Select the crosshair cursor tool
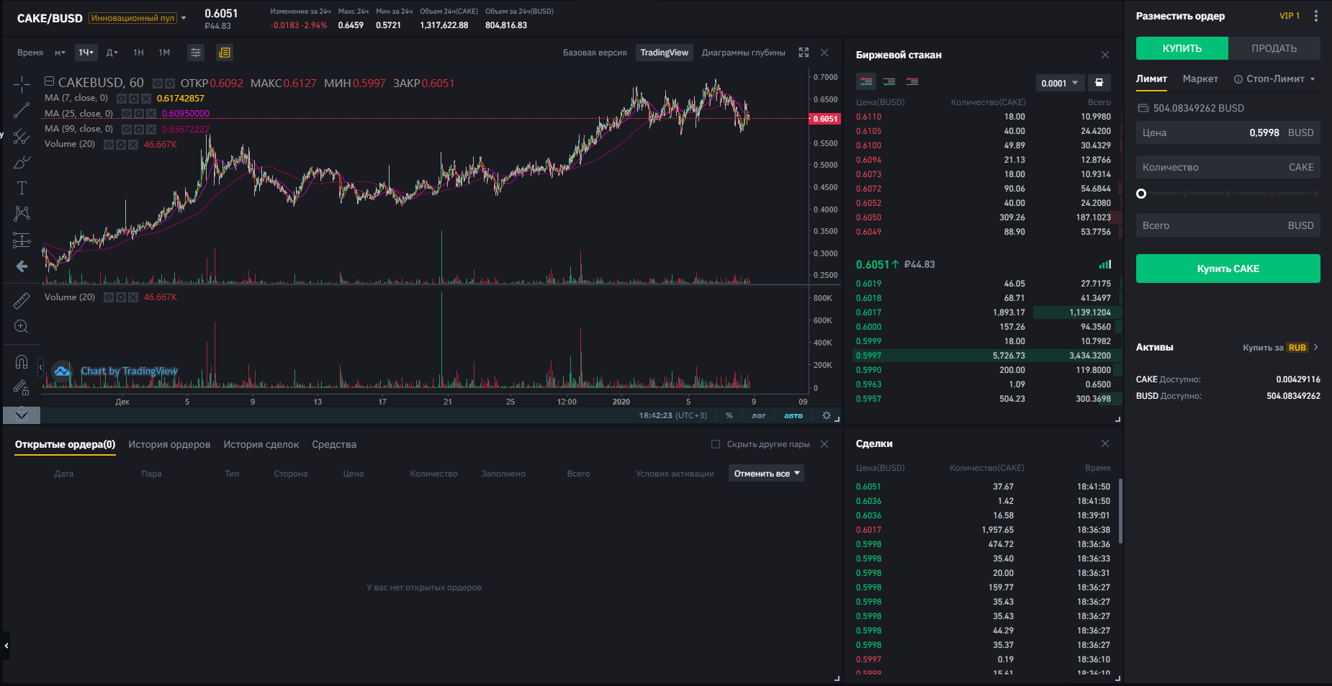 point(22,84)
